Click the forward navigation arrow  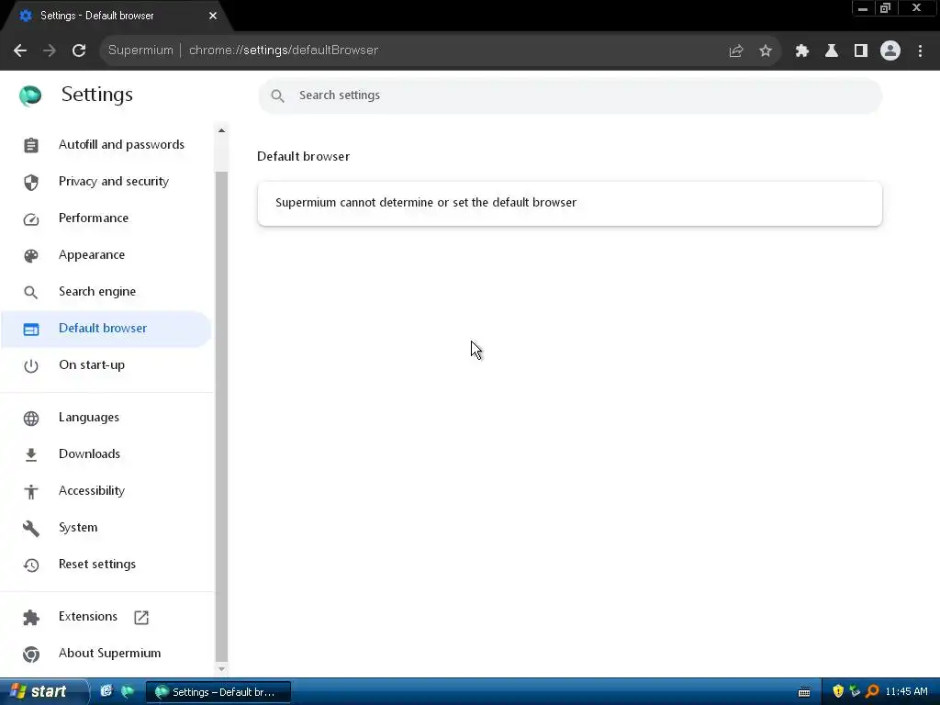pyautogui.click(x=50, y=50)
